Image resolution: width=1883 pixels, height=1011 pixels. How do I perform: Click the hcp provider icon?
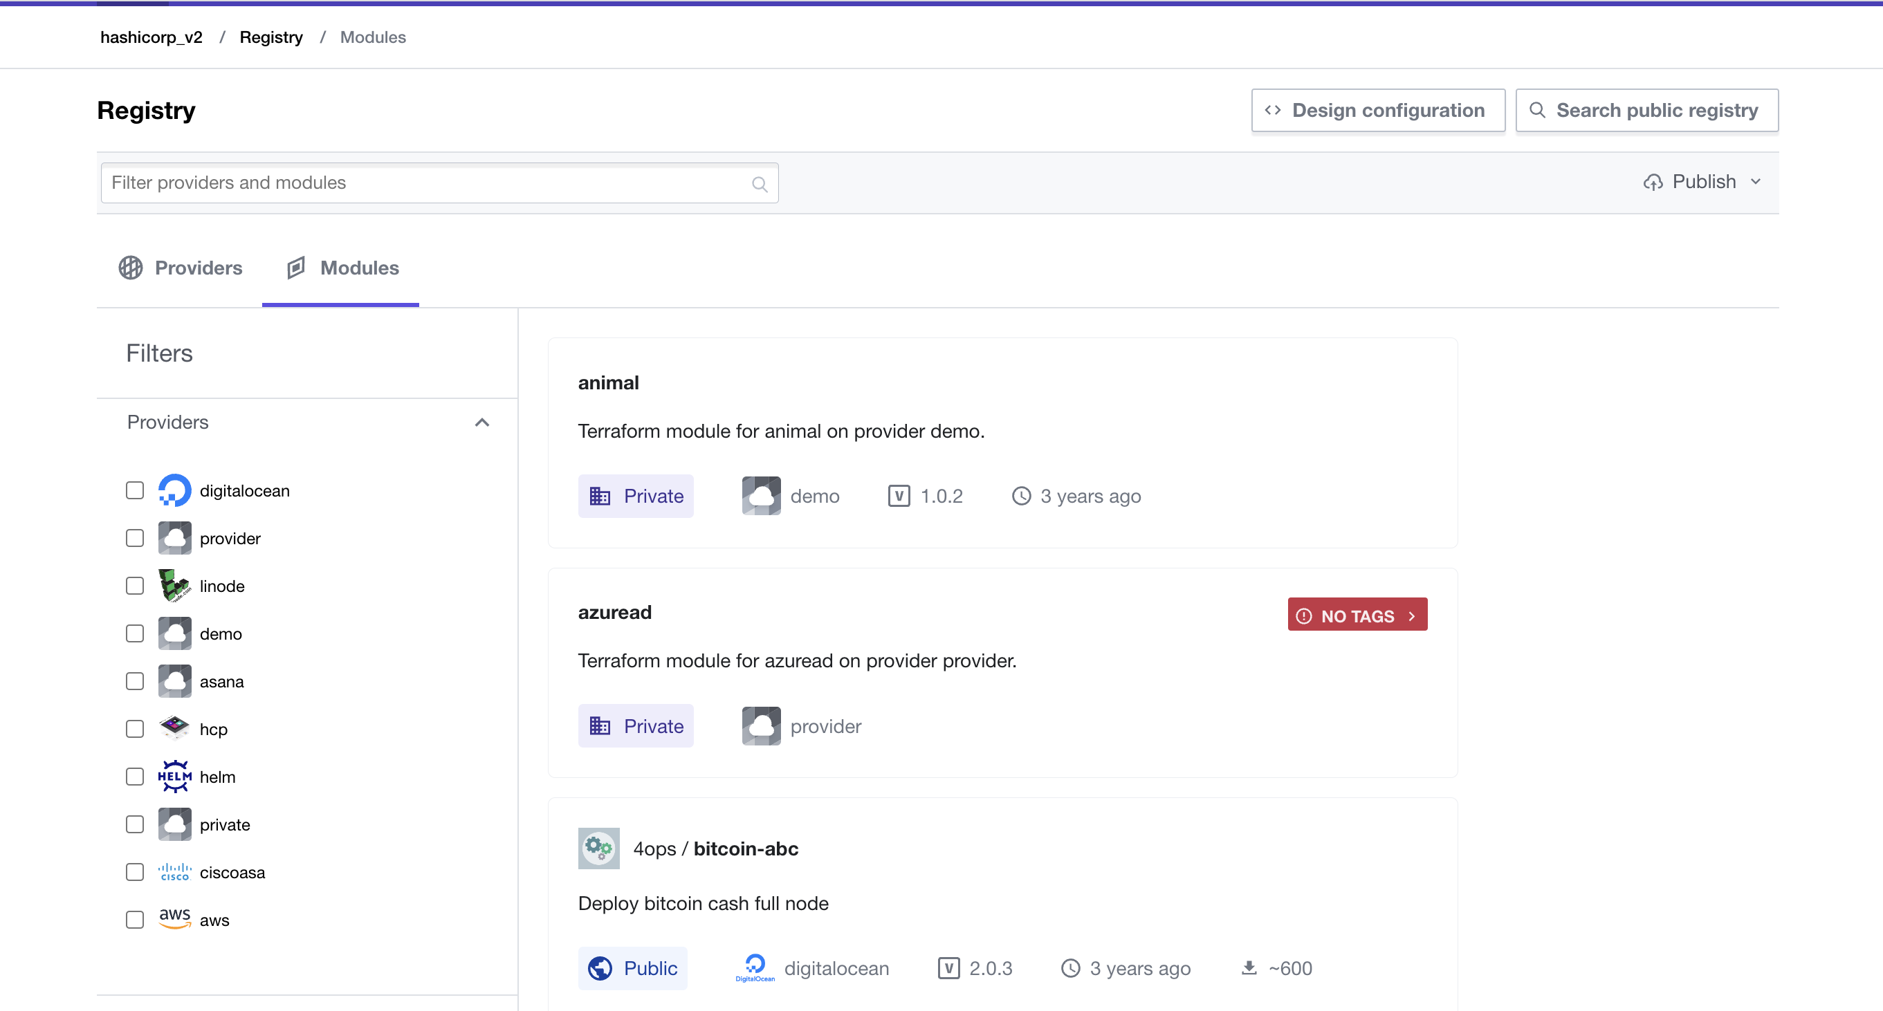[174, 728]
